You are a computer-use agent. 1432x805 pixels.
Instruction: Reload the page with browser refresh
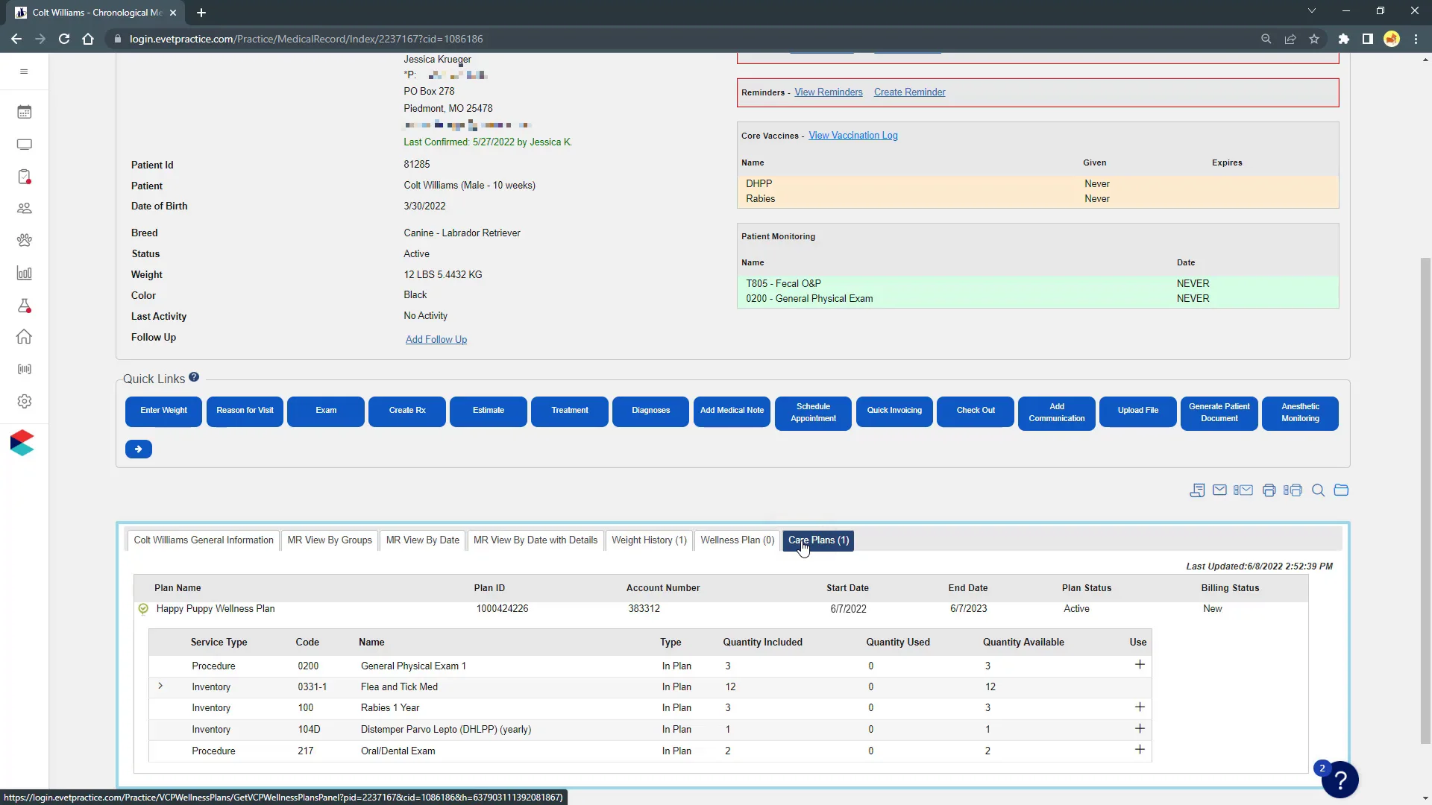click(x=64, y=39)
